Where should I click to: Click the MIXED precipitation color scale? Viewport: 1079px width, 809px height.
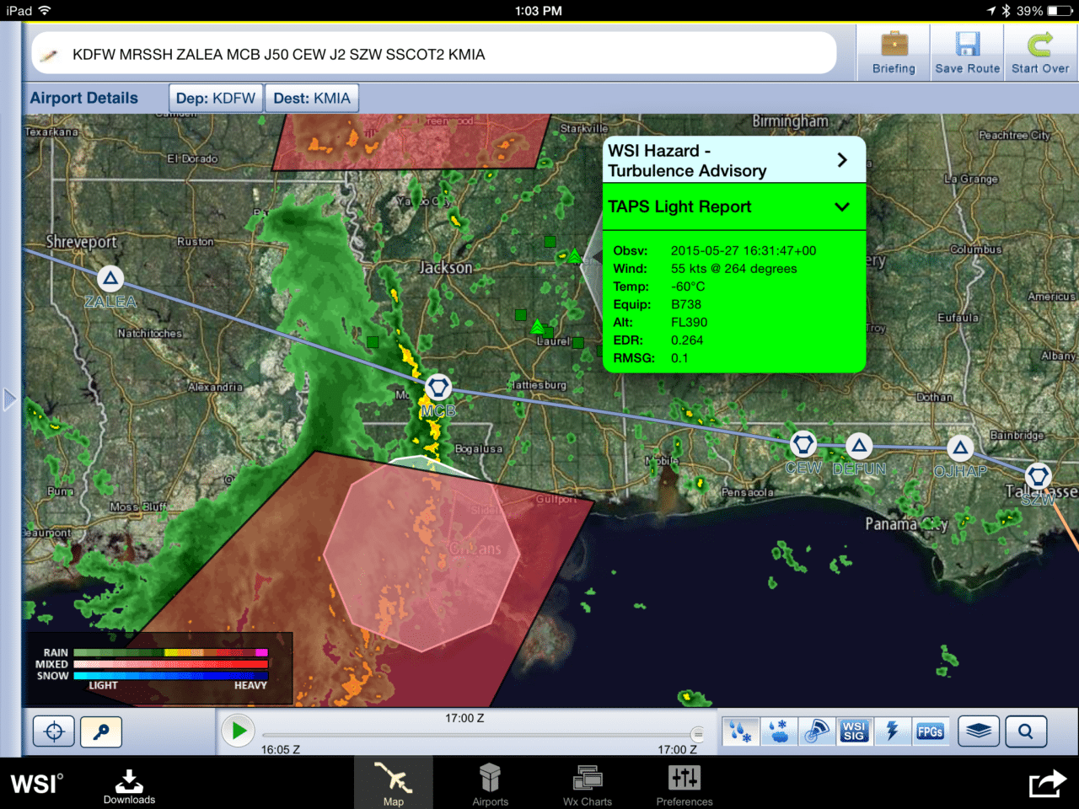170,664
